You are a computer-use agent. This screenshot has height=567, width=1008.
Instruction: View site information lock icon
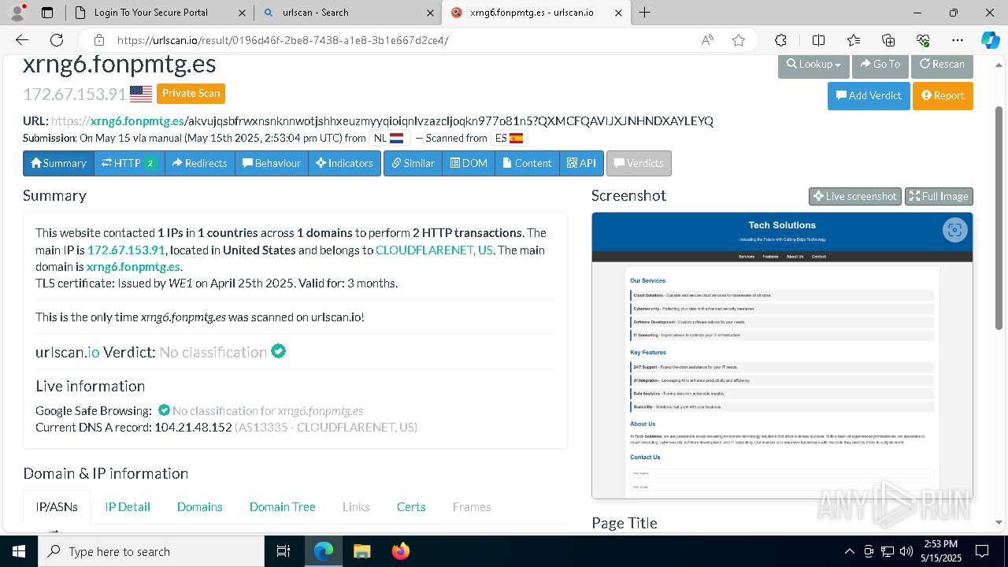point(98,40)
